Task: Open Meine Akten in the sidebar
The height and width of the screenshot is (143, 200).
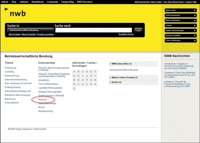Action: coord(181,10)
